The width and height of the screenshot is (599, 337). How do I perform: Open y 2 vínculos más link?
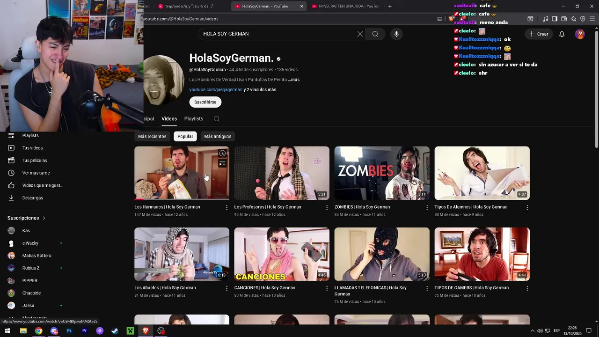click(x=260, y=89)
